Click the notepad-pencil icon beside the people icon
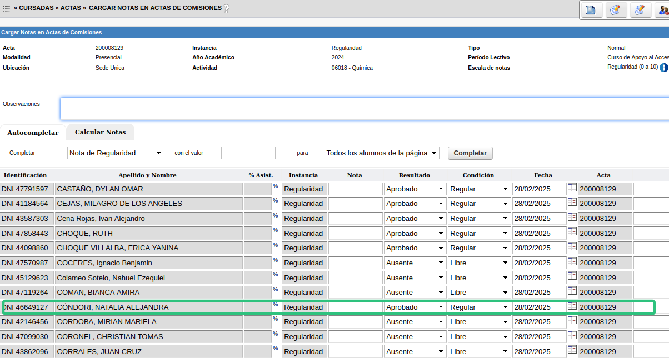Image resolution: width=669 pixels, height=358 pixels. click(640, 10)
